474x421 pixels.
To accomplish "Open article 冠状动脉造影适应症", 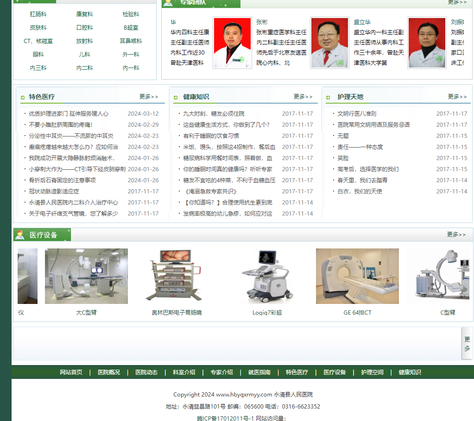I will click(54, 192).
